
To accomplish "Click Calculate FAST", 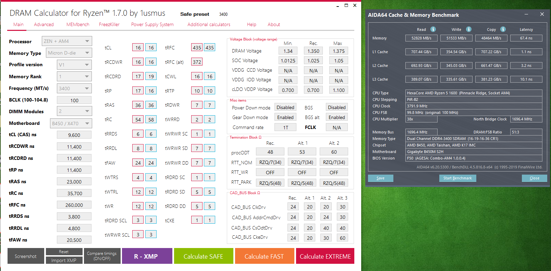I will (265, 256).
